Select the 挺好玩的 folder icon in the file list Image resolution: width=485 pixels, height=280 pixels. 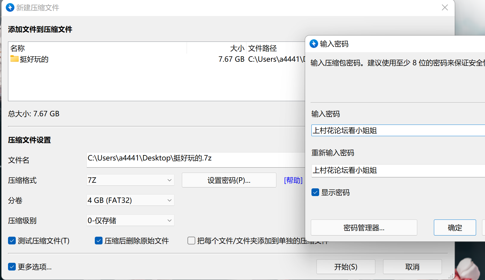click(x=15, y=59)
